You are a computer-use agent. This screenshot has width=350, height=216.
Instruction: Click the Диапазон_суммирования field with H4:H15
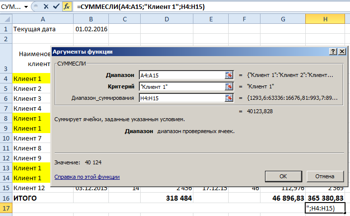coord(182,98)
